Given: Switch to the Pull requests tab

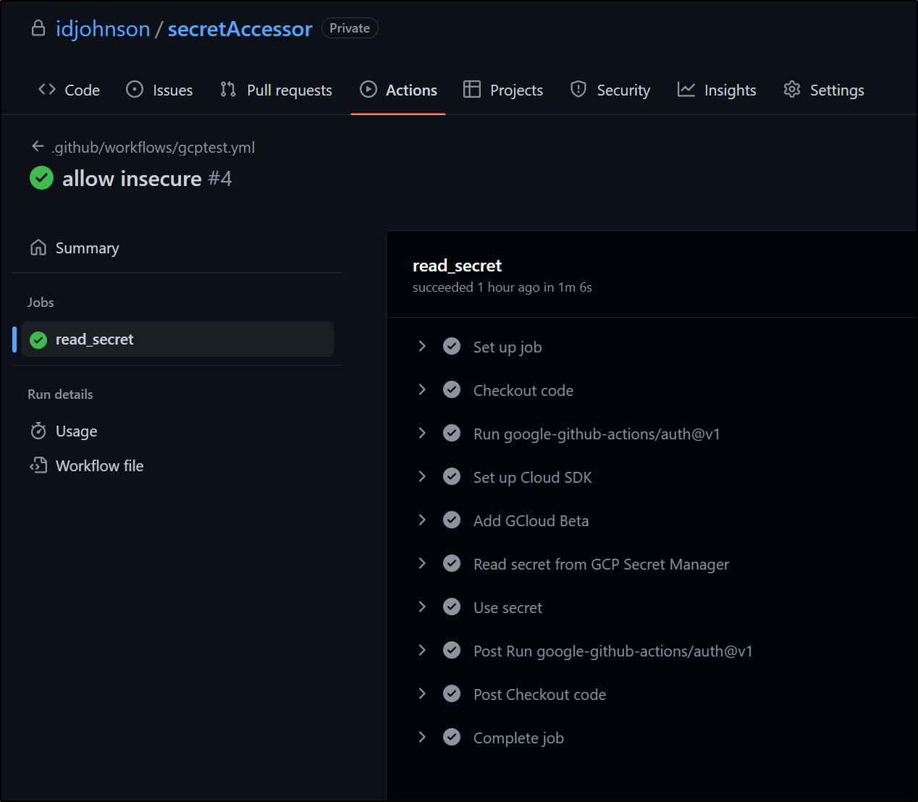Looking at the screenshot, I should click(x=276, y=90).
